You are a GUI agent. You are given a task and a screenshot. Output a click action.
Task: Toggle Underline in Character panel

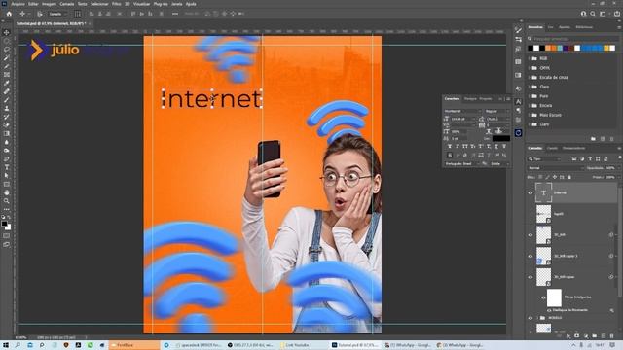pyautogui.click(x=496, y=147)
